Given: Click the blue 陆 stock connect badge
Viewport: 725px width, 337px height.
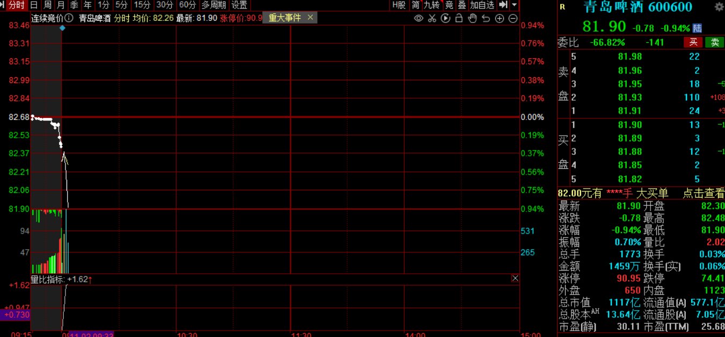Looking at the screenshot, I should coord(697,28).
